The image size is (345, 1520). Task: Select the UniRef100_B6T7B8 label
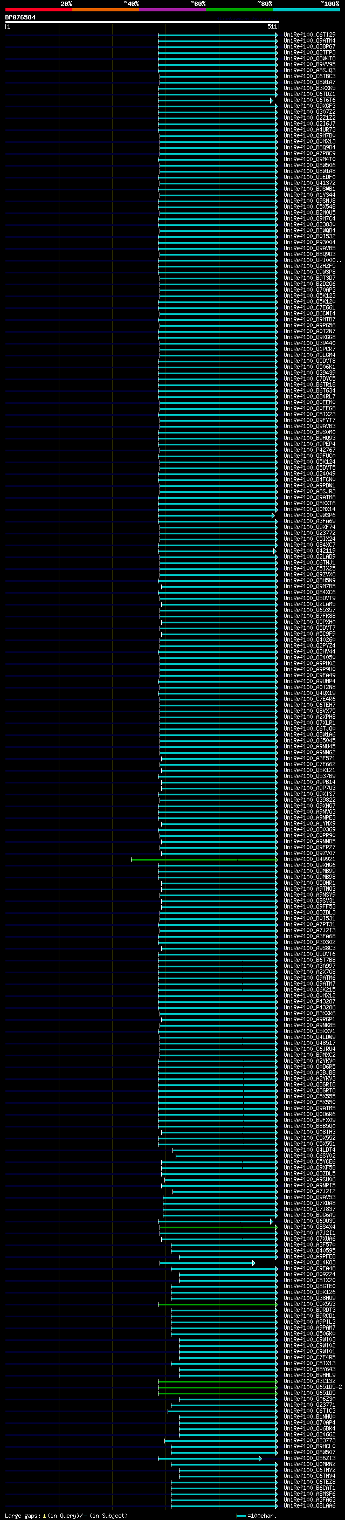309,960
